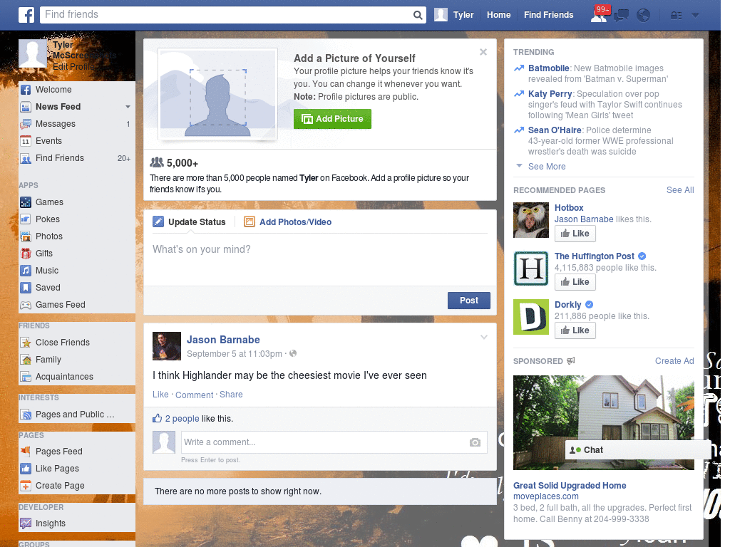Screen dimensions: 730x547
Task: Open the Katy Perry trending topic
Action: coord(550,94)
